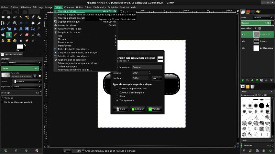Select the Select by Color tool
The image size is (275, 154).
pyautogui.click(x=27, y=17)
